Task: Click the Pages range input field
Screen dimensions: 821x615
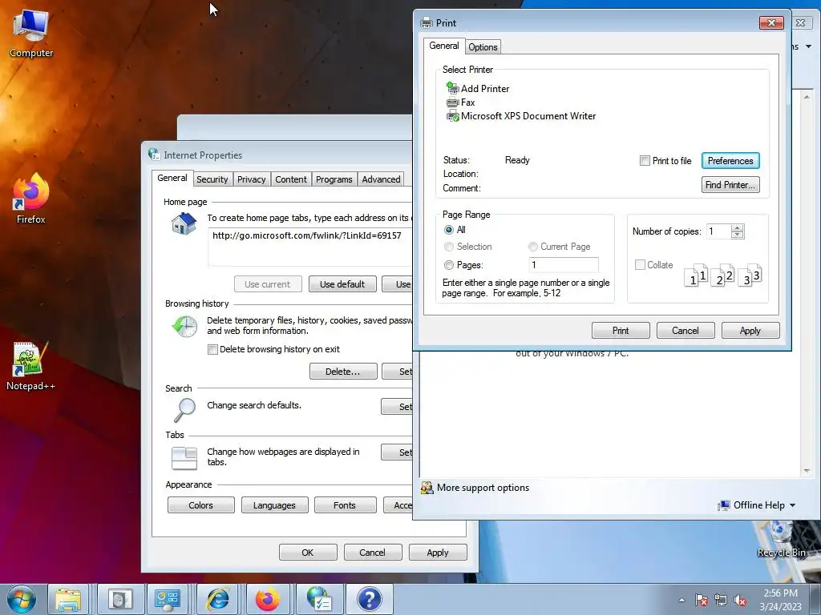Action: pyautogui.click(x=564, y=264)
